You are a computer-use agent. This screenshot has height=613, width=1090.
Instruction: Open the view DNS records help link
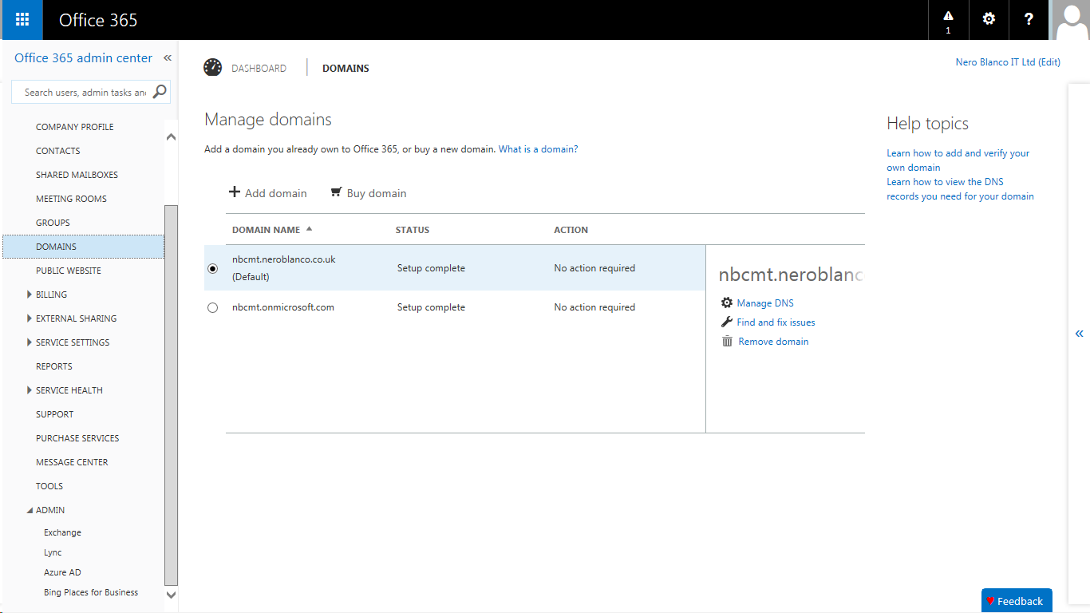(961, 189)
